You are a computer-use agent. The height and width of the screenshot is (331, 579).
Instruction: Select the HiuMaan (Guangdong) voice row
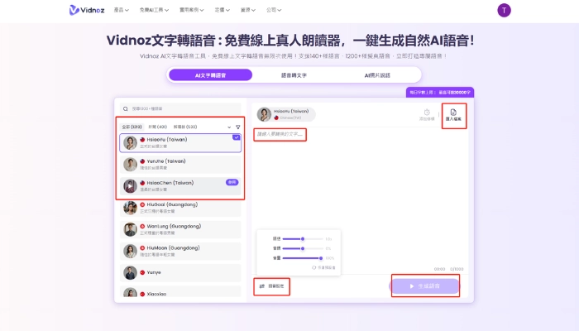180,251
